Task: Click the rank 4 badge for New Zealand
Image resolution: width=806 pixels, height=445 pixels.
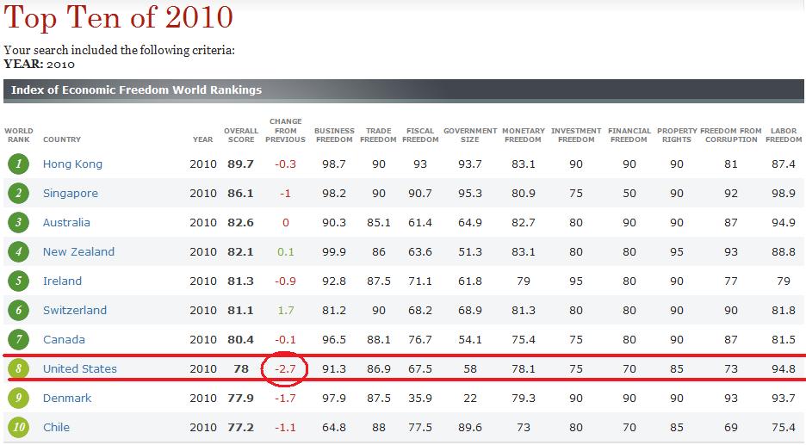Action: 18,252
